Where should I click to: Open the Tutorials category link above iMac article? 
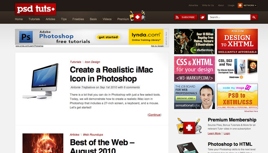pos(75,62)
